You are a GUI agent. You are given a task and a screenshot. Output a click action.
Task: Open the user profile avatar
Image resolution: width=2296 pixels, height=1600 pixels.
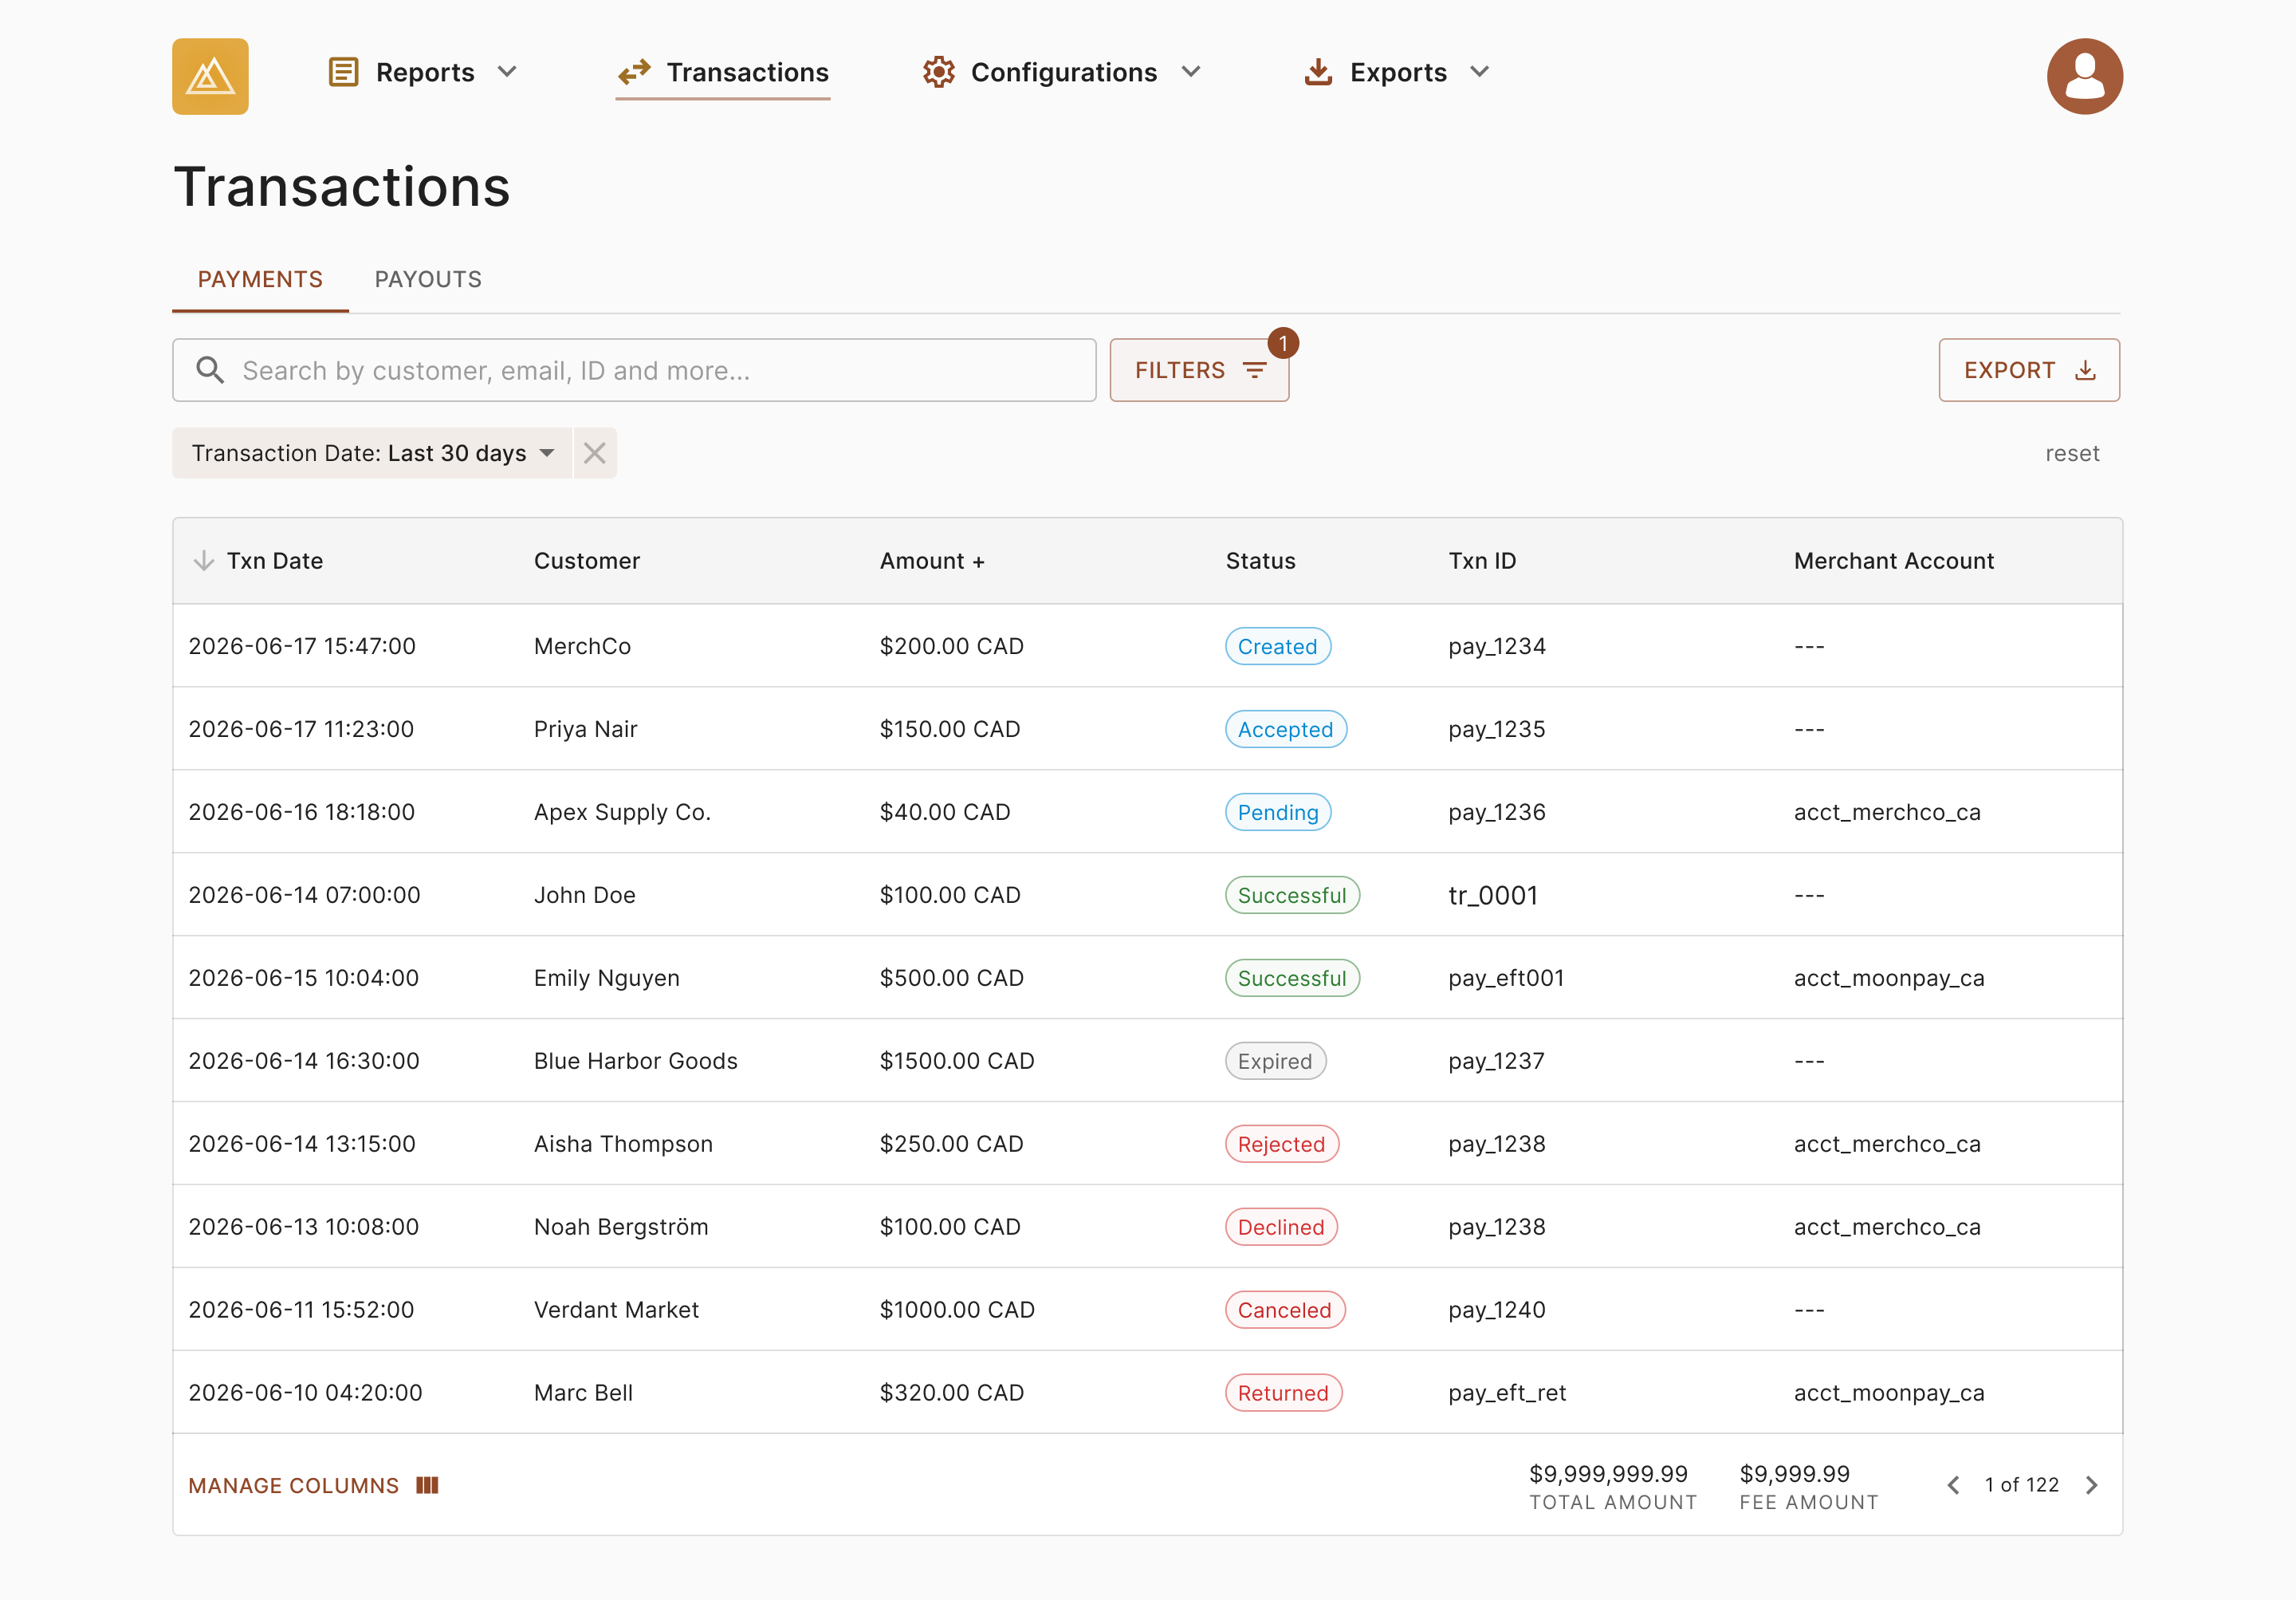[x=2084, y=76]
